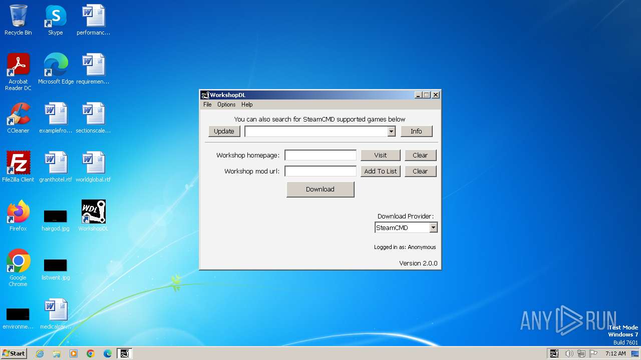Image resolution: width=641 pixels, height=360 pixels.
Task: Focus the Workshop homepage input field
Action: click(x=320, y=155)
